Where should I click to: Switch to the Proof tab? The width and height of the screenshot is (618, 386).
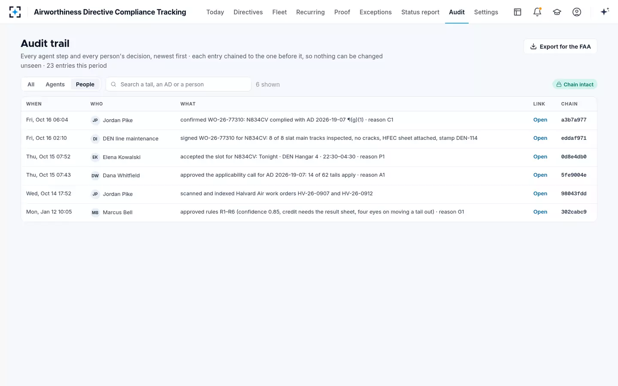pyautogui.click(x=342, y=12)
